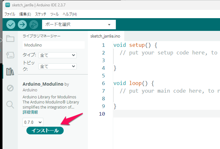Open the Search magnifier icon in sidebar
This screenshot has height=149, width=220.
pos(10,104)
